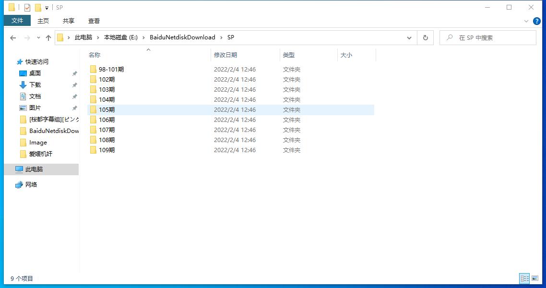Image resolution: width=546 pixels, height=288 pixels.
Task: Click the 在 SP 中搜索 search box
Action: [487, 37]
